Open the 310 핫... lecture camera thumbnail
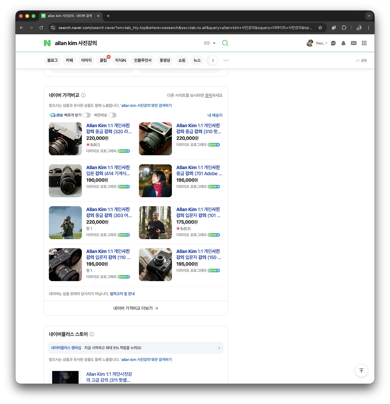The height and width of the screenshot is (404, 390). (x=155, y=139)
